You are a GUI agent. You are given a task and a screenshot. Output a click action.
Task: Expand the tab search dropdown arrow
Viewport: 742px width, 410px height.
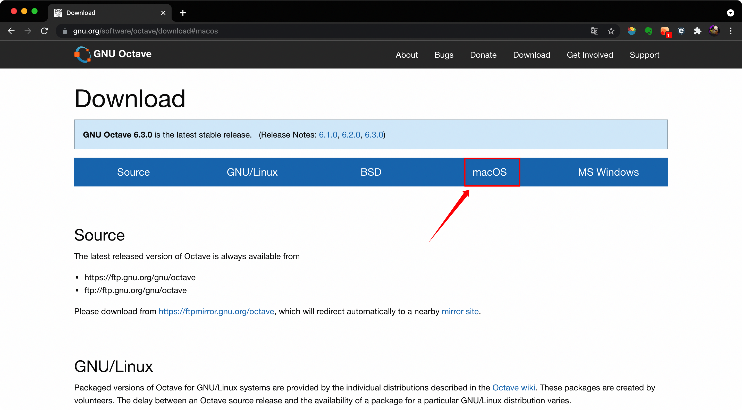tap(730, 13)
